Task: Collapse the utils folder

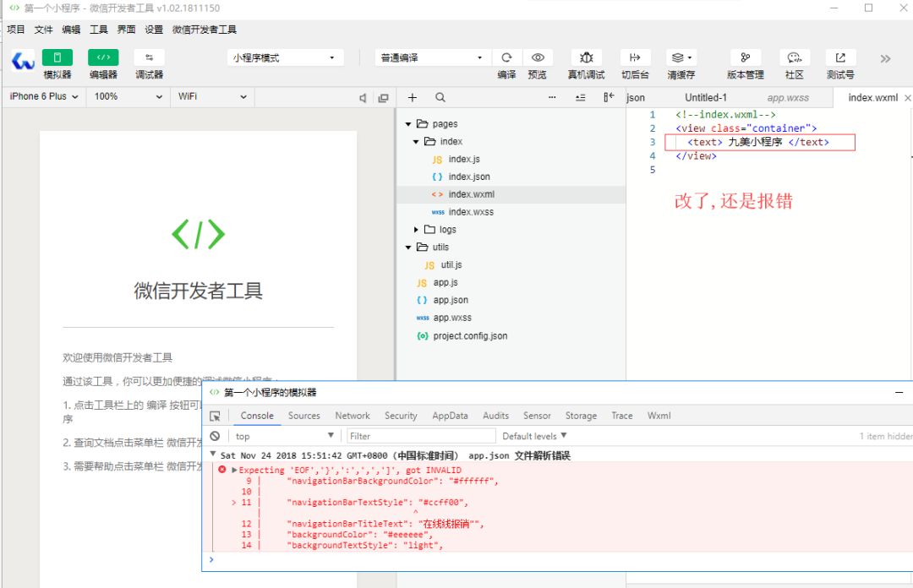Action: 408,247
